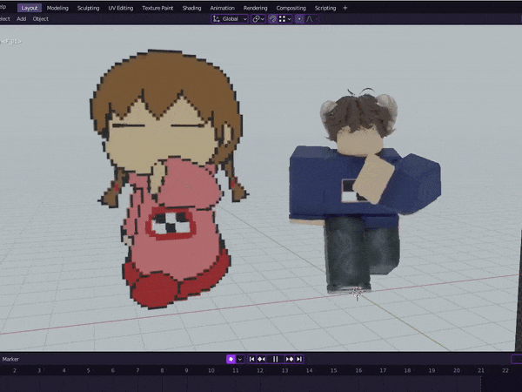Open proportional editing falloff curve dropdown

click(x=312, y=19)
